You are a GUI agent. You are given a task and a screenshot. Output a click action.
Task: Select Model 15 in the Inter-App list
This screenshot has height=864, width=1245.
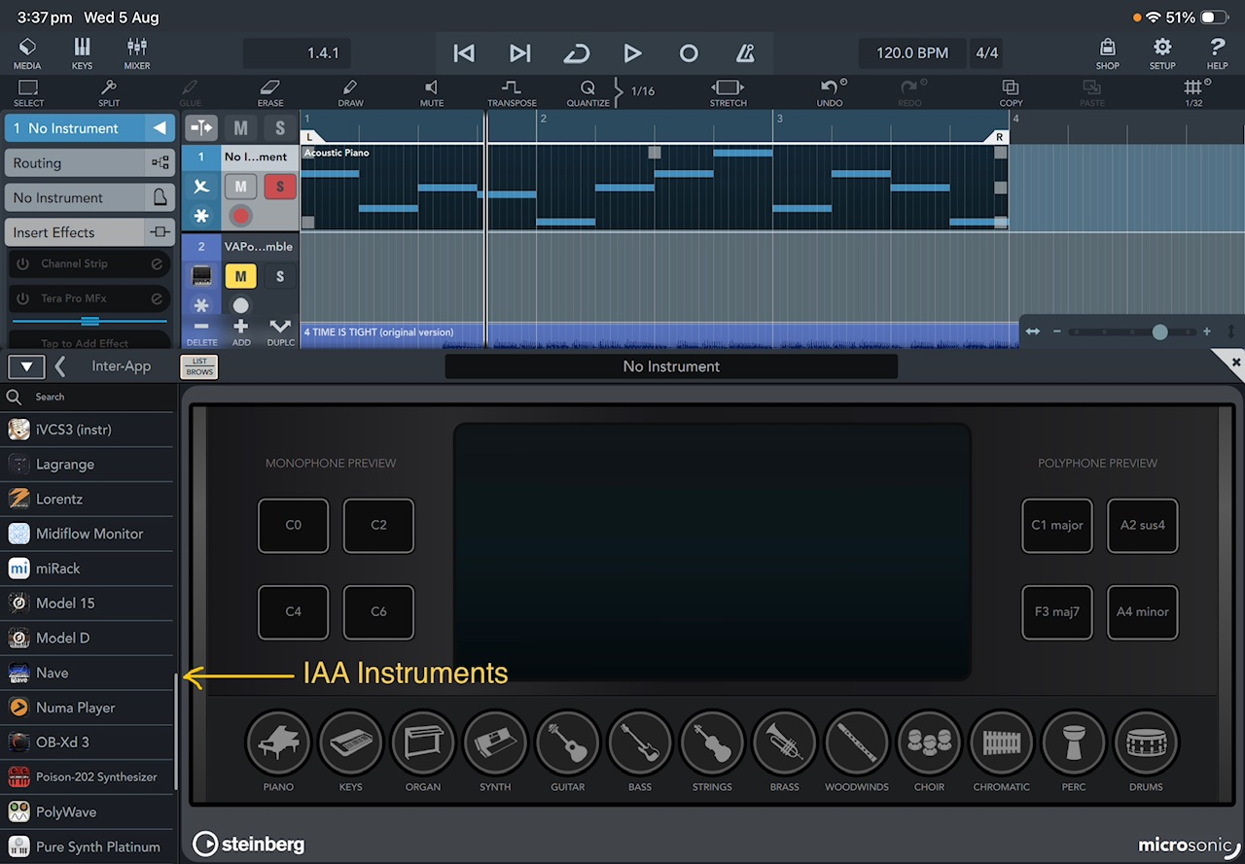click(89, 603)
